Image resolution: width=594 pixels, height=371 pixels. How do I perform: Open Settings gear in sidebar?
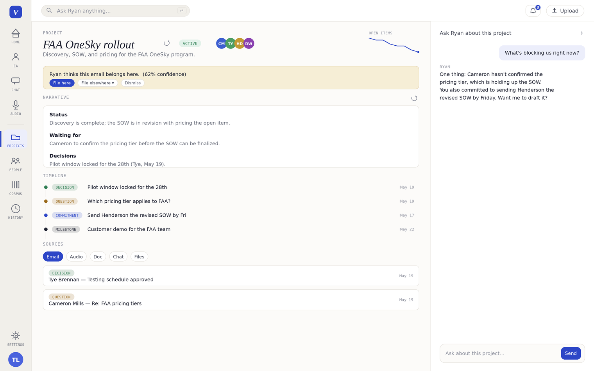point(16,339)
